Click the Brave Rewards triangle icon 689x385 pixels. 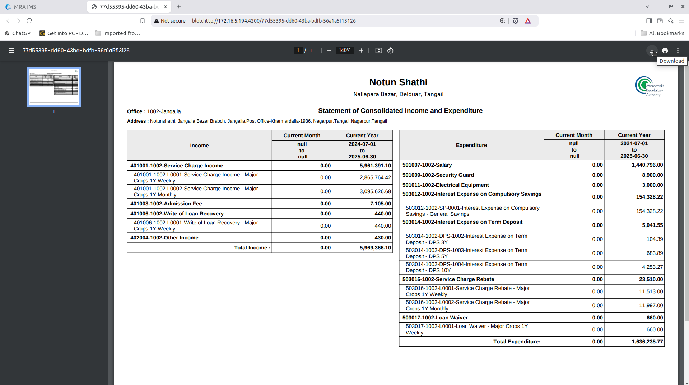[x=528, y=21]
